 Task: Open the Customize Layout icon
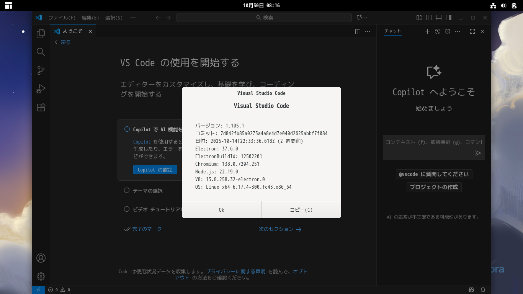click(419, 18)
